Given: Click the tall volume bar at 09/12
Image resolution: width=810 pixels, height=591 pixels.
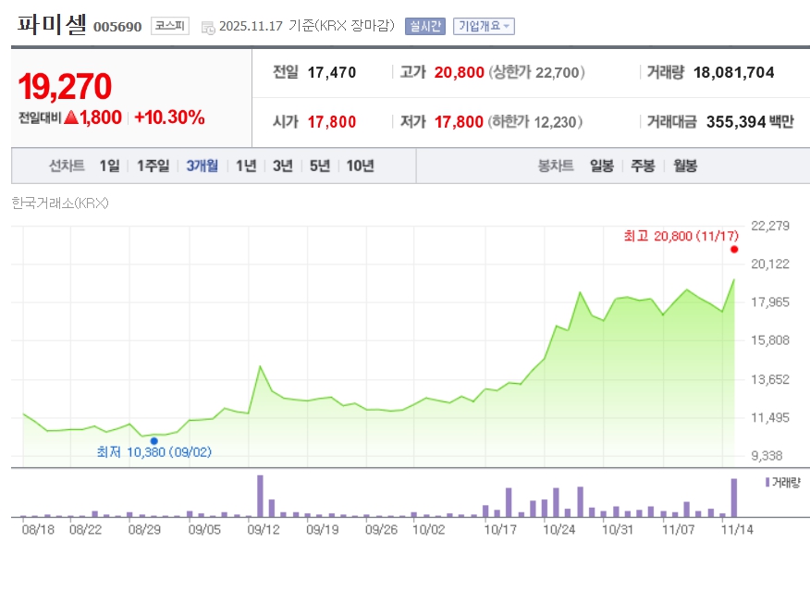Looking at the screenshot, I should tap(260, 497).
